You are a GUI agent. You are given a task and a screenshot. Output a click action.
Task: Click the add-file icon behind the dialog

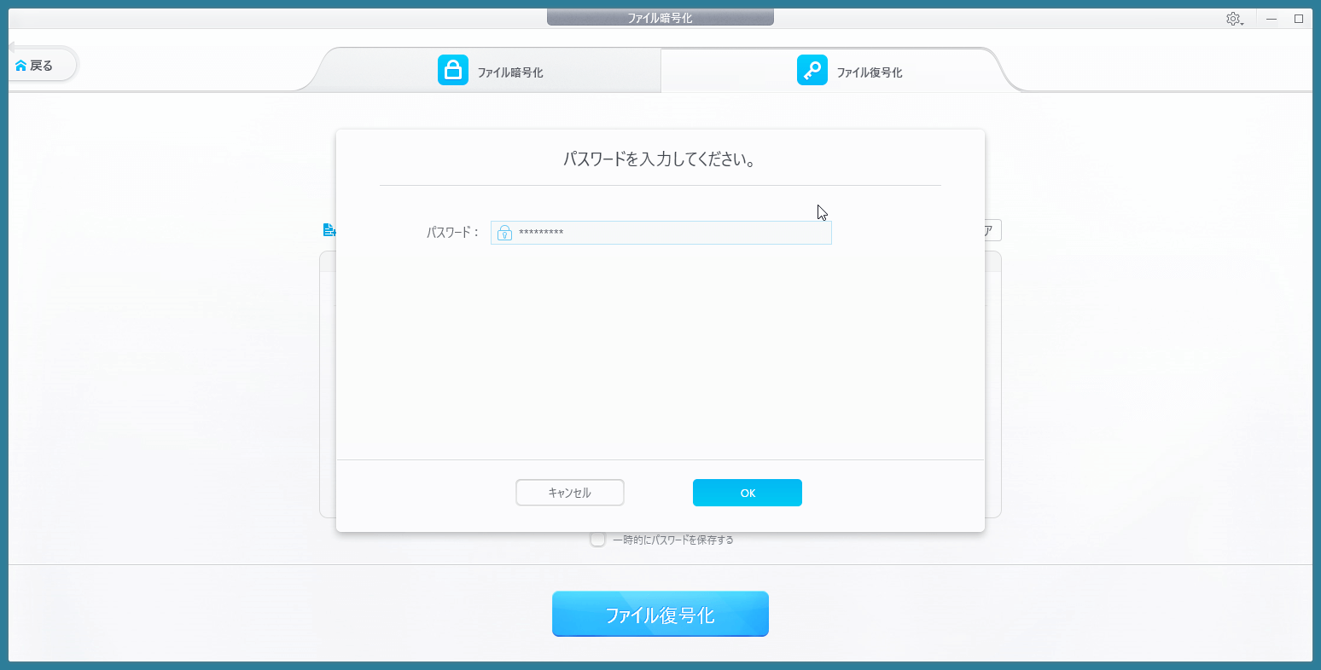pos(329,230)
